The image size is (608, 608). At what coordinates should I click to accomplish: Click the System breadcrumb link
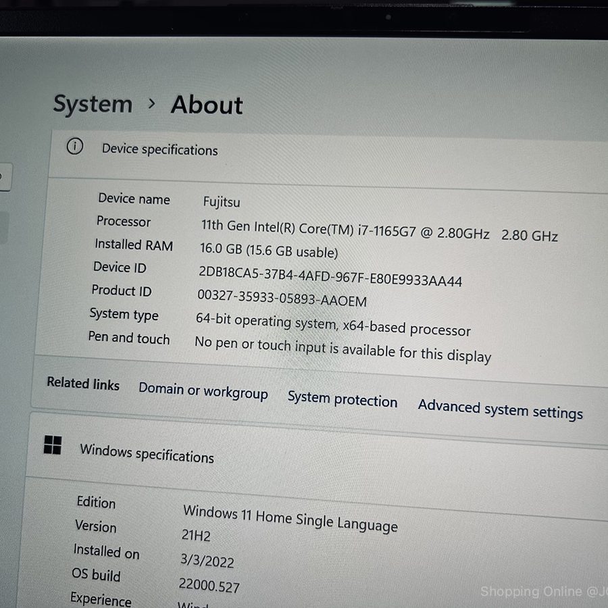point(93,104)
